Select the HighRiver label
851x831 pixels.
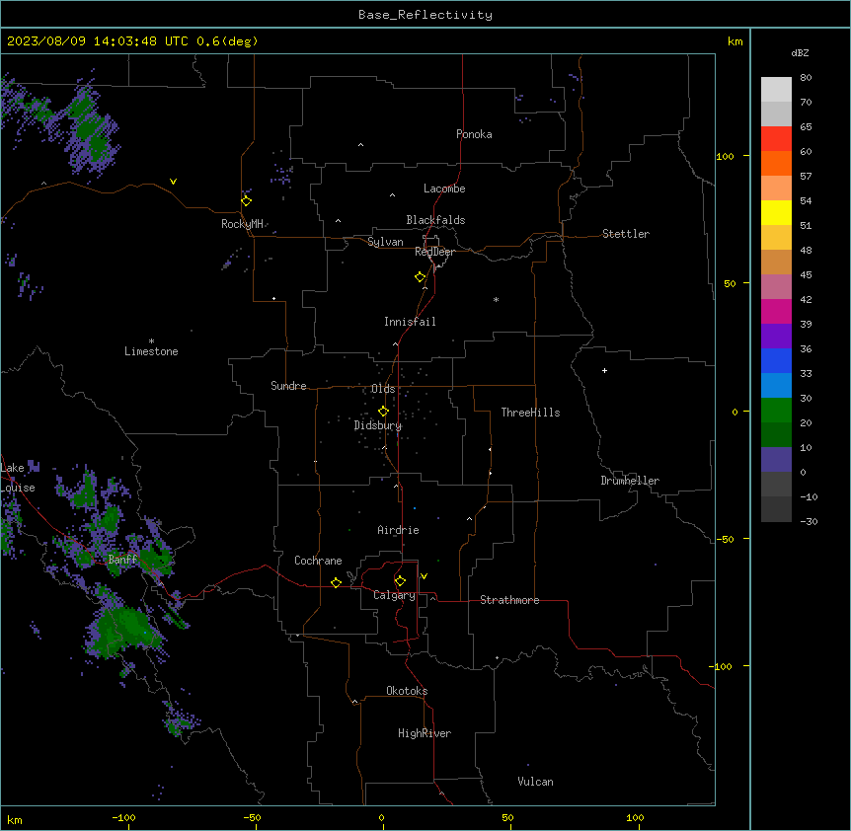pos(425,733)
